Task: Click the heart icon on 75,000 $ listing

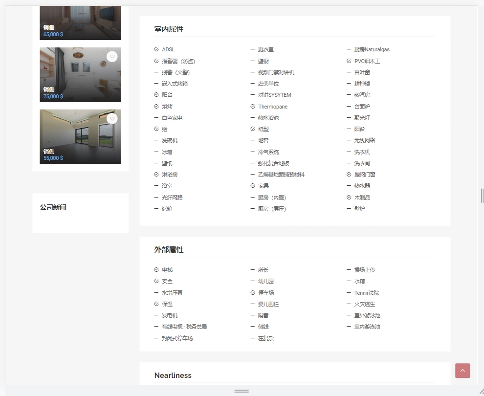Action: coord(112,57)
